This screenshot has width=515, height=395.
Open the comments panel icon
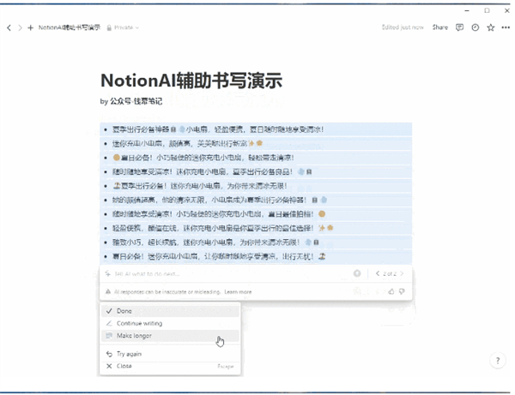pos(460,27)
